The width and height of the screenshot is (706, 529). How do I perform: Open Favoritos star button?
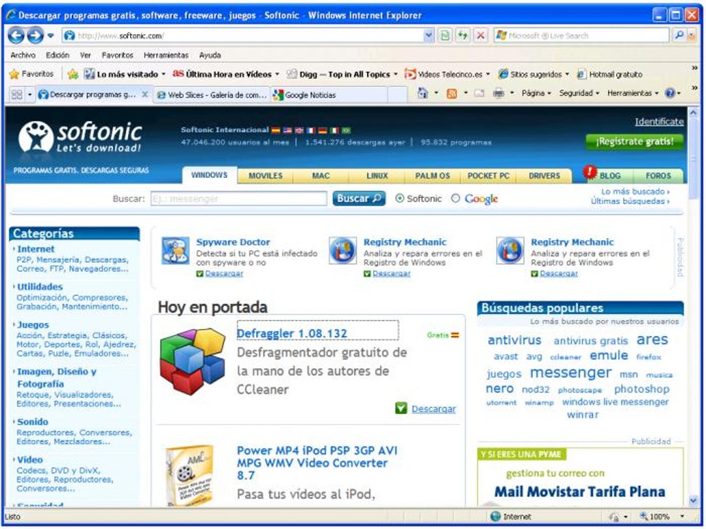[32, 74]
